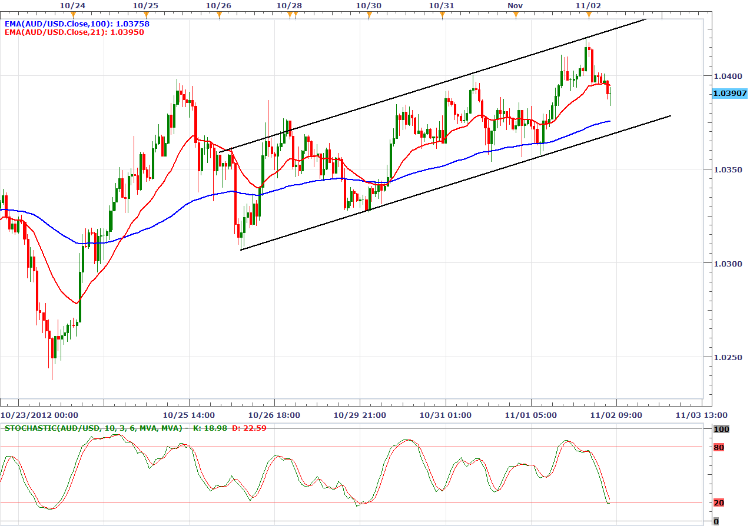Screen dimensions: 750x526
Task: Select the orange marker under 10/26
Action: tap(219, 15)
